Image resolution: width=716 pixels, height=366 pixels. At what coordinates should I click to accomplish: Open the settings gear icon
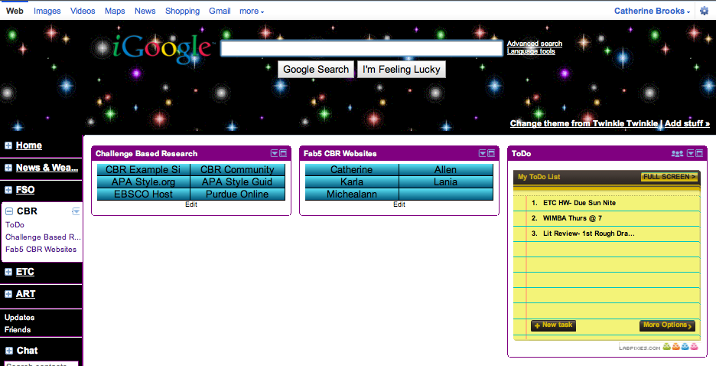[704, 11]
